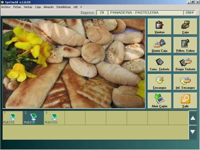Move terminal list down with the down arrow
Screen dimensions: 200x150
pos(193,132)
